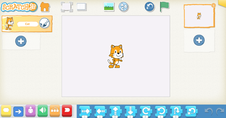
Task: Select the Hop block
Action: [x=176, y=112]
